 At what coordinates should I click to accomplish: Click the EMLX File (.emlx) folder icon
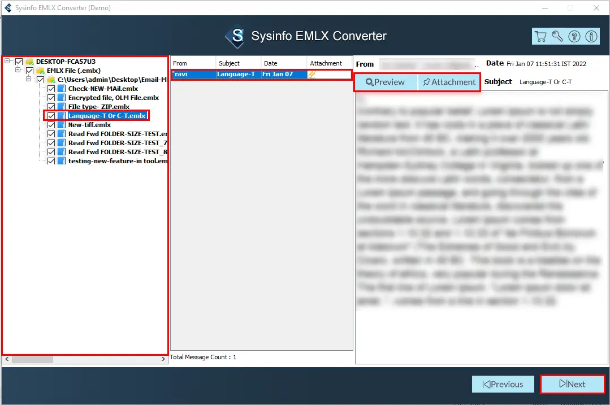tap(40, 71)
